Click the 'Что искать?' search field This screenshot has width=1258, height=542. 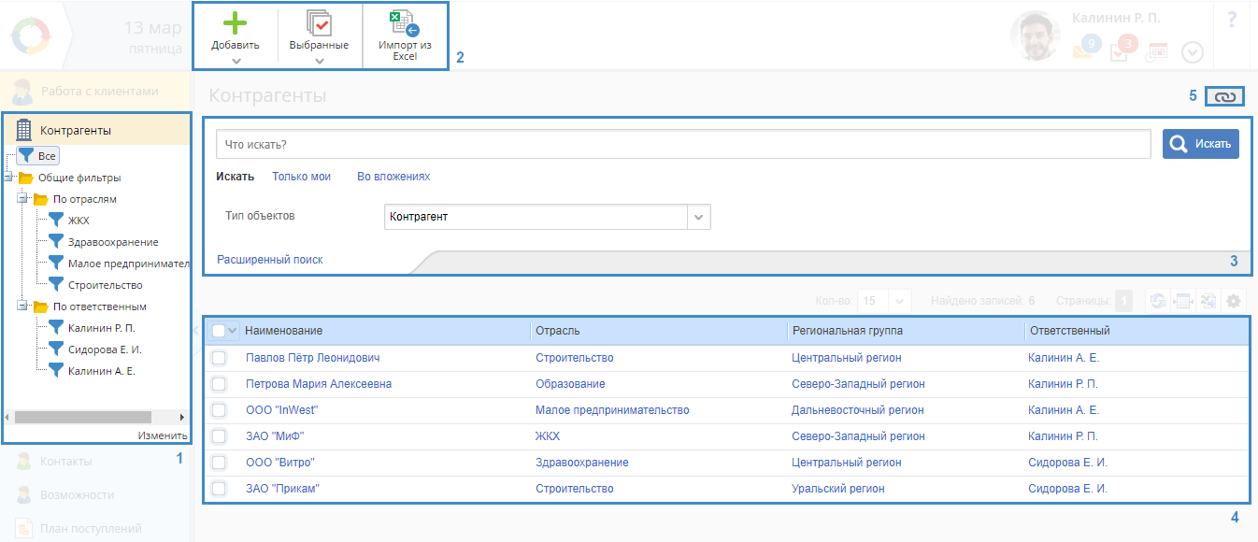(682, 145)
